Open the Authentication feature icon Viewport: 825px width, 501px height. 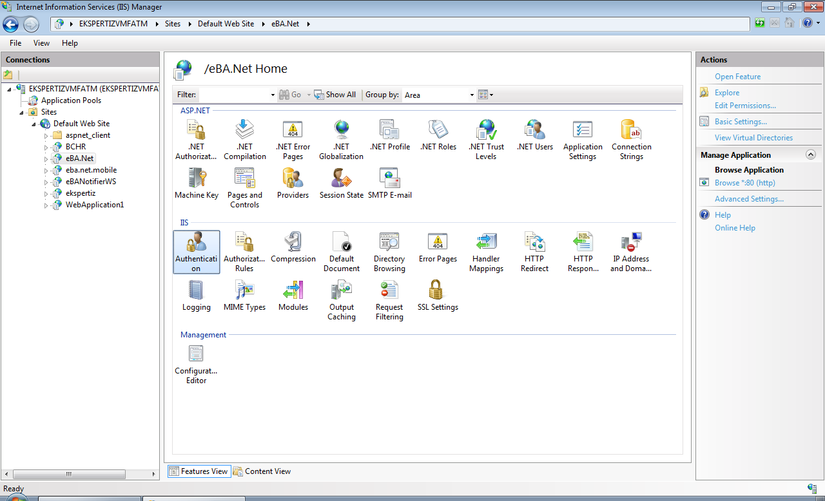click(196, 251)
